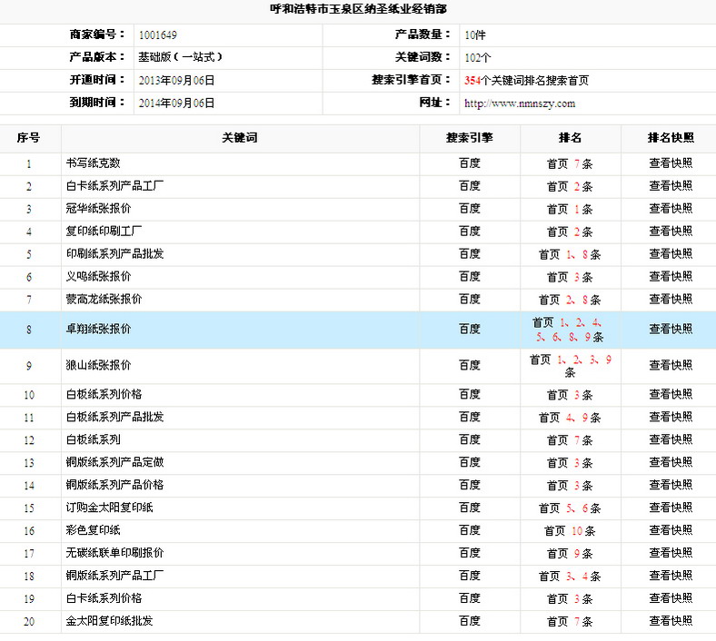Open 查看快照 for 义鸣纸张报价
This screenshot has height=641, width=716.
(671, 277)
